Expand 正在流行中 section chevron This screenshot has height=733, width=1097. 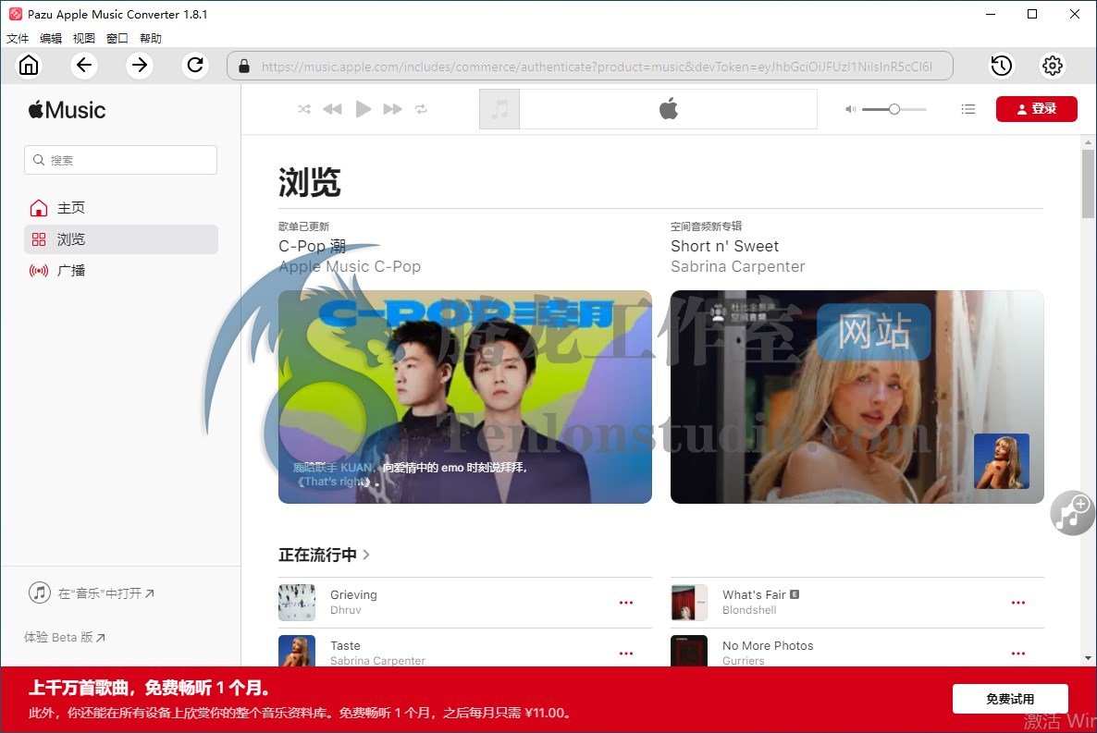[366, 555]
